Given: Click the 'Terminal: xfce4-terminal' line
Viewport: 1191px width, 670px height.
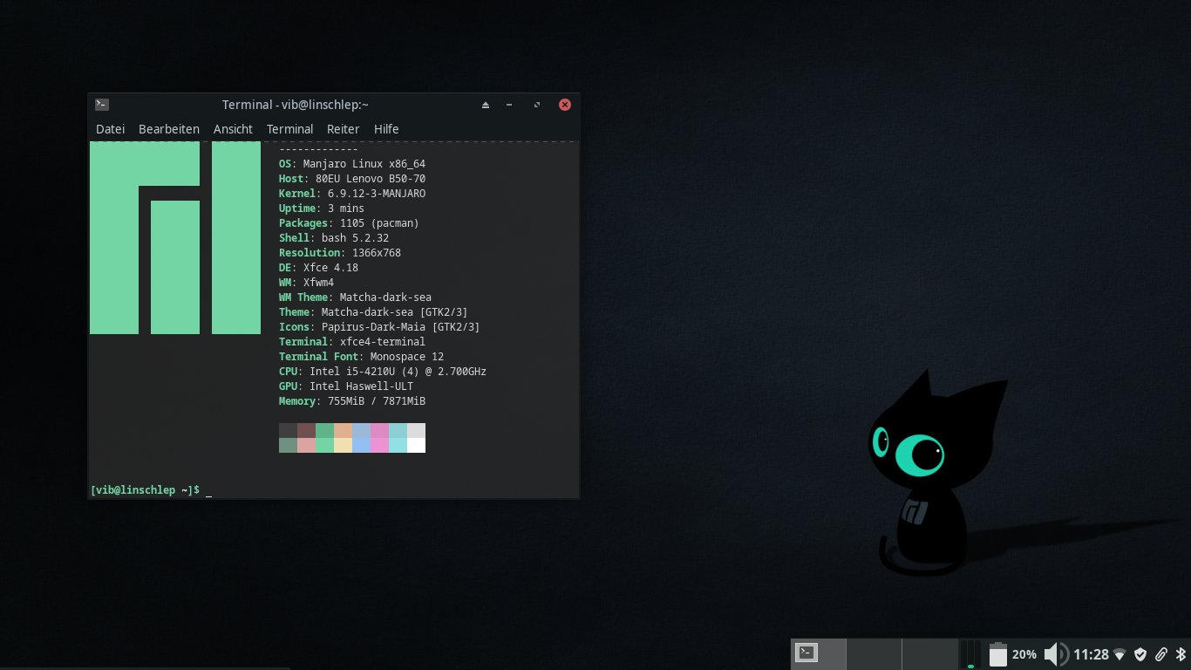Looking at the screenshot, I should tap(352, 342).
